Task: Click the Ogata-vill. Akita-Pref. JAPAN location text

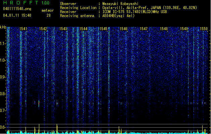Action: 150,8
